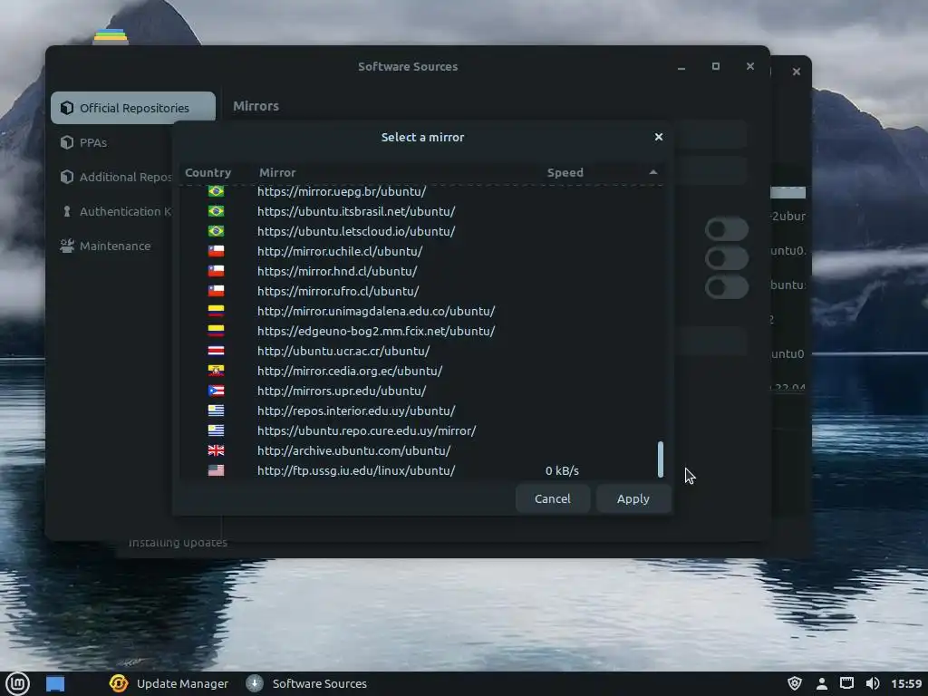
Task: Open the Additional Repositories section
Action: 115,177
